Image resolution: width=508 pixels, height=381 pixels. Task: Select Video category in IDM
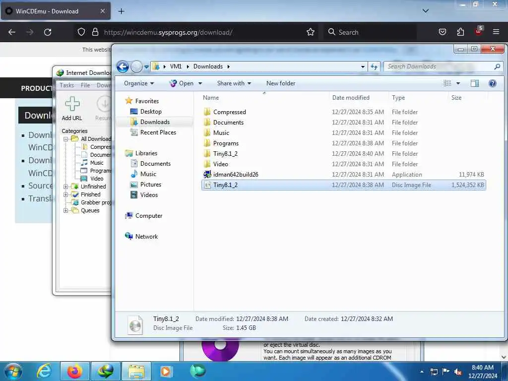tap(97, 179)
